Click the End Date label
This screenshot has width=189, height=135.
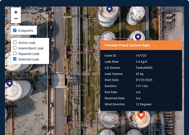pos(111,92)
